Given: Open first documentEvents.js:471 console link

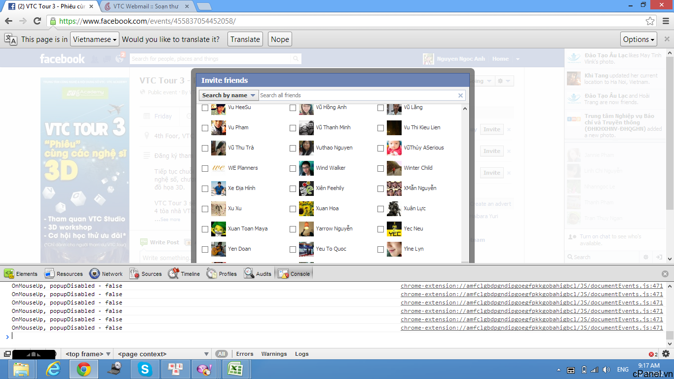Looking at the screenshot, I should (x=532, y=286).
